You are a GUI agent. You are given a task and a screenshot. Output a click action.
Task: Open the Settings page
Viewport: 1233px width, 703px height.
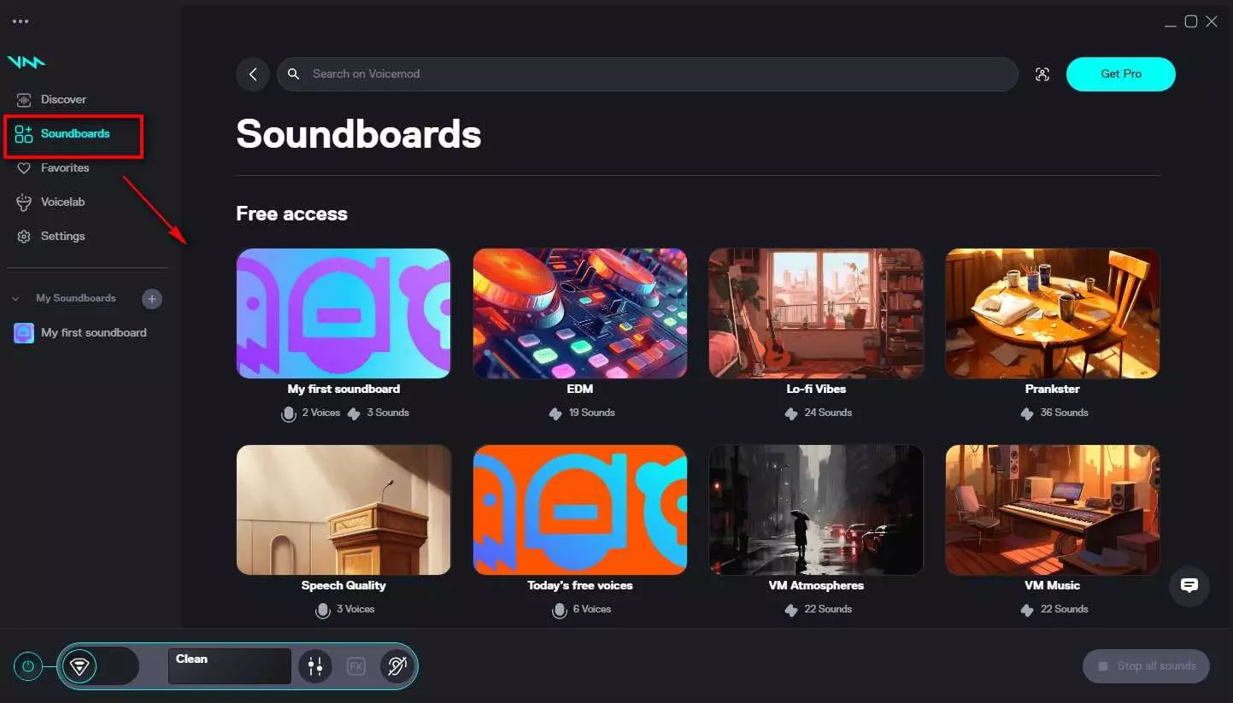pyautogui.click(x=51, y=236)
